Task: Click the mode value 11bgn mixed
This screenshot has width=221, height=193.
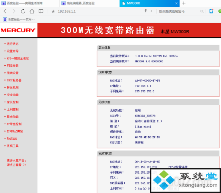Action: point(143,127)
